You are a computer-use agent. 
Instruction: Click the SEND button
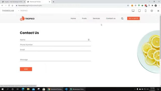click(26, 69)
